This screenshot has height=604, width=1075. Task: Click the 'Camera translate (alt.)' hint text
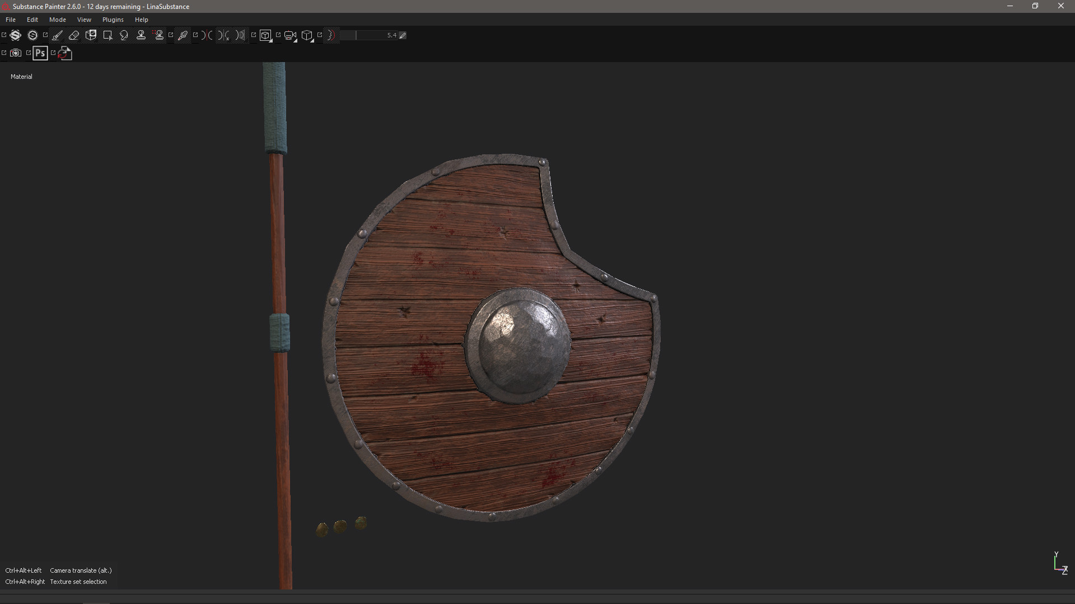pyautogui.click(x=81, y=570)
